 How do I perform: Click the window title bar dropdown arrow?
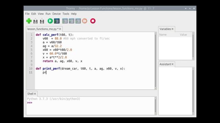(x=186, y=9)
